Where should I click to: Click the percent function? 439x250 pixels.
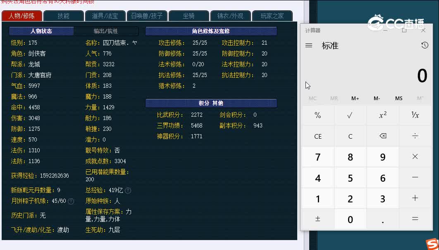[x=318, y=115]
